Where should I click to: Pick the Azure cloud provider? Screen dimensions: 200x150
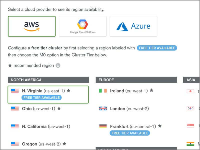point(133,26)
